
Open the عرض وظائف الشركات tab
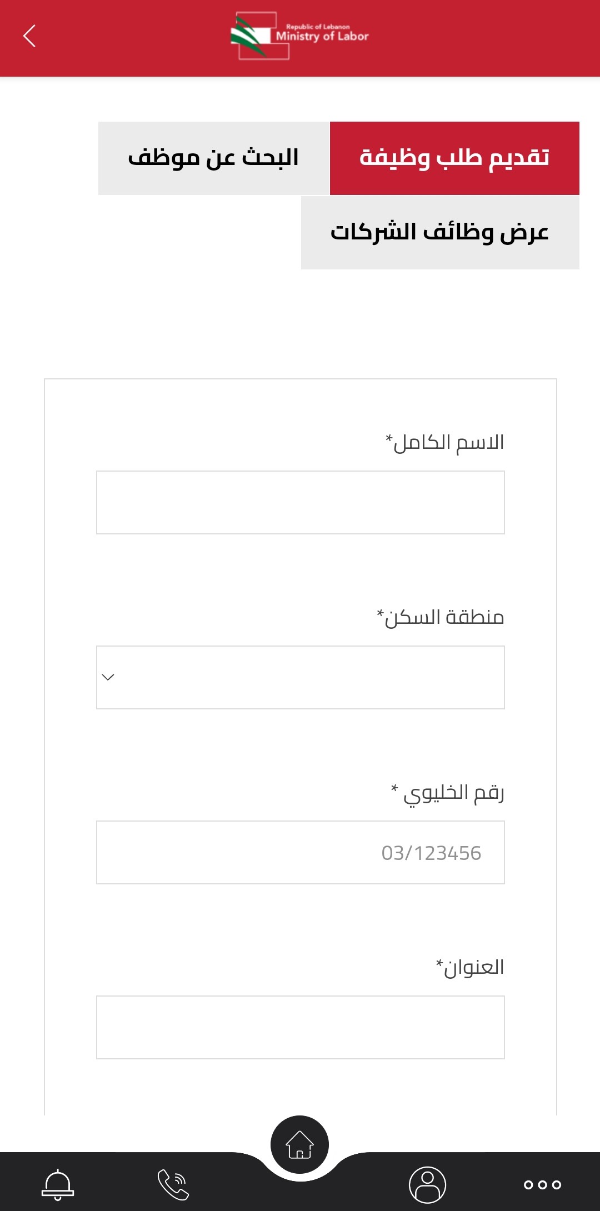[x=440, y=233]
